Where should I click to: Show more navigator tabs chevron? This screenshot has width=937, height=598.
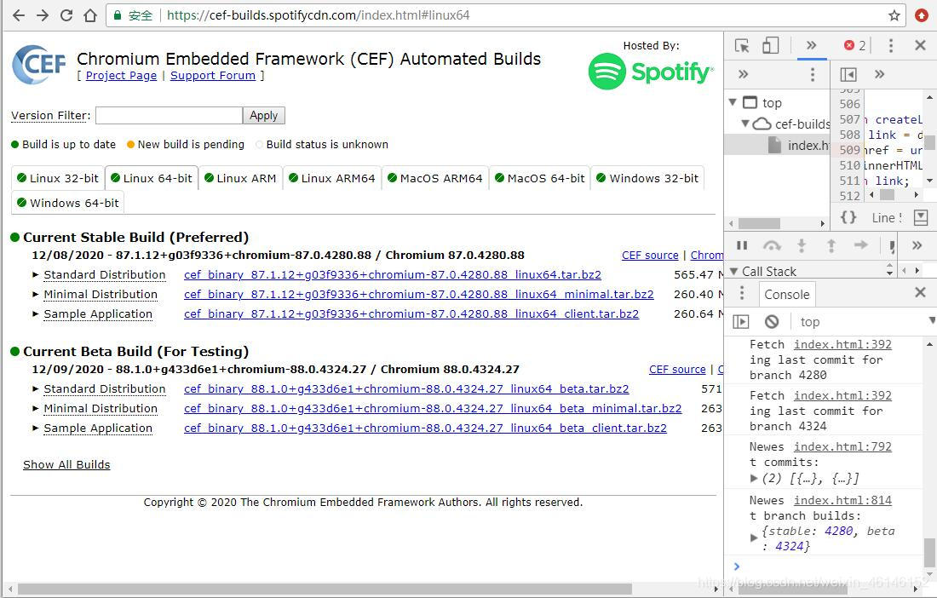744,74
